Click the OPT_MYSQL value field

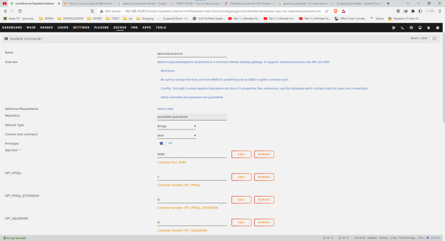pyautogui.click(x=192, y=177)
